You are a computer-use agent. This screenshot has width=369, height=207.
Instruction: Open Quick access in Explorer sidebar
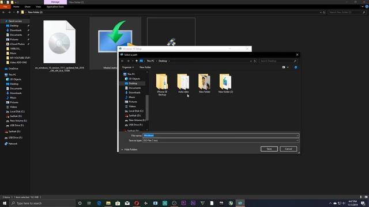(x=15, y=21)
